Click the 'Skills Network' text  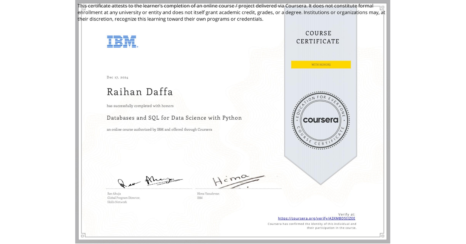117,202
